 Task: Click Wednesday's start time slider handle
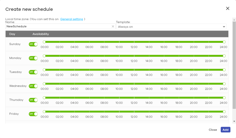point(44,84)
